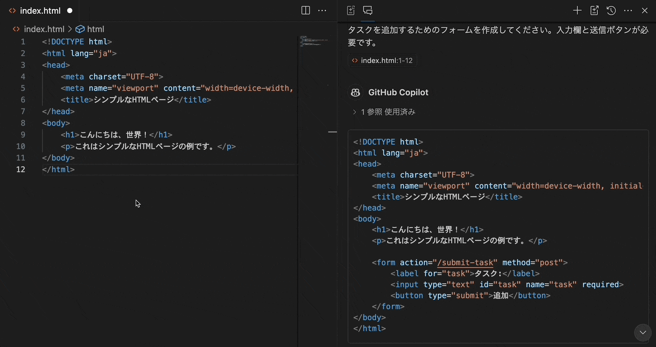Click the GitHub Copilot name label
This screenshot has width=656, height=347.
point(398,92)
